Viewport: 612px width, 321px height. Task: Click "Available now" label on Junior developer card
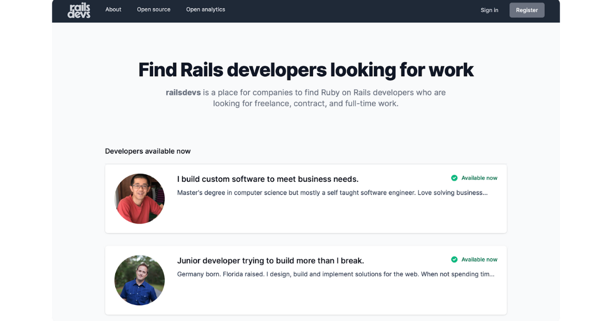[479, 259]
